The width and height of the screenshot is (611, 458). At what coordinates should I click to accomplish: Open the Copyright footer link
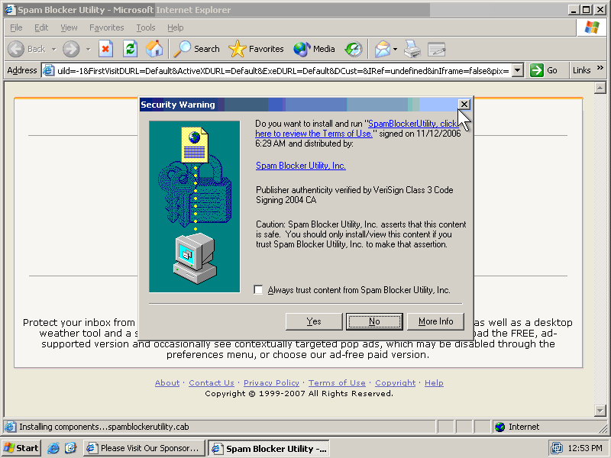pyautogui.click(x=396, y=383)
